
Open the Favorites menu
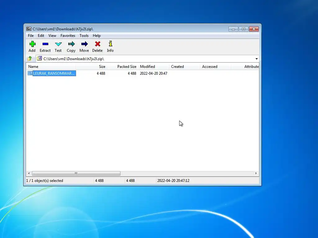coord(68,36)
